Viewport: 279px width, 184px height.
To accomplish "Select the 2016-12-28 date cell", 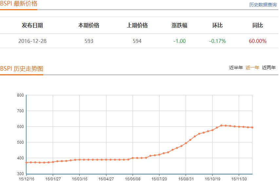I will [x=32, y=41].
